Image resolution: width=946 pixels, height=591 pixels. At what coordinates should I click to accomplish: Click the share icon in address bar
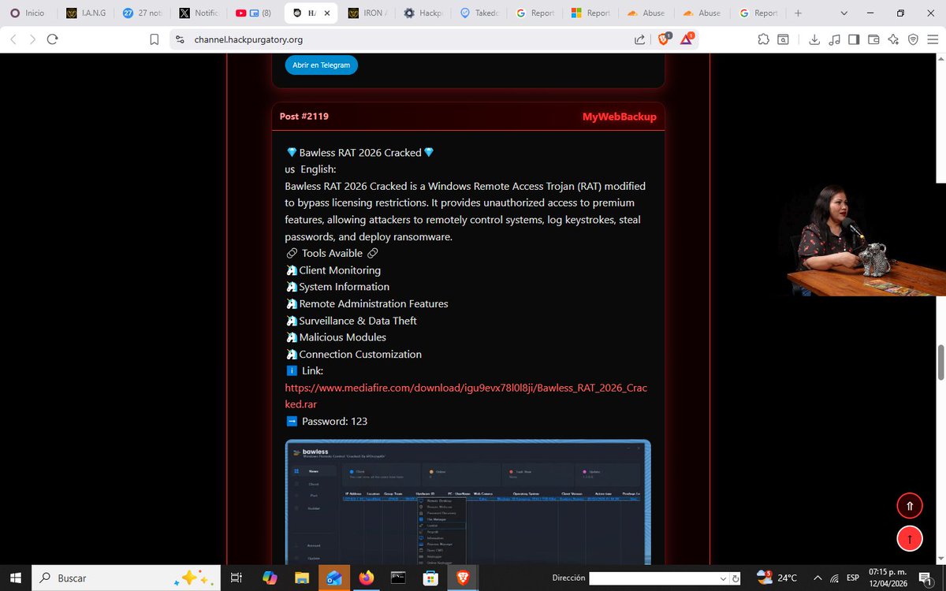click(639, 39)
